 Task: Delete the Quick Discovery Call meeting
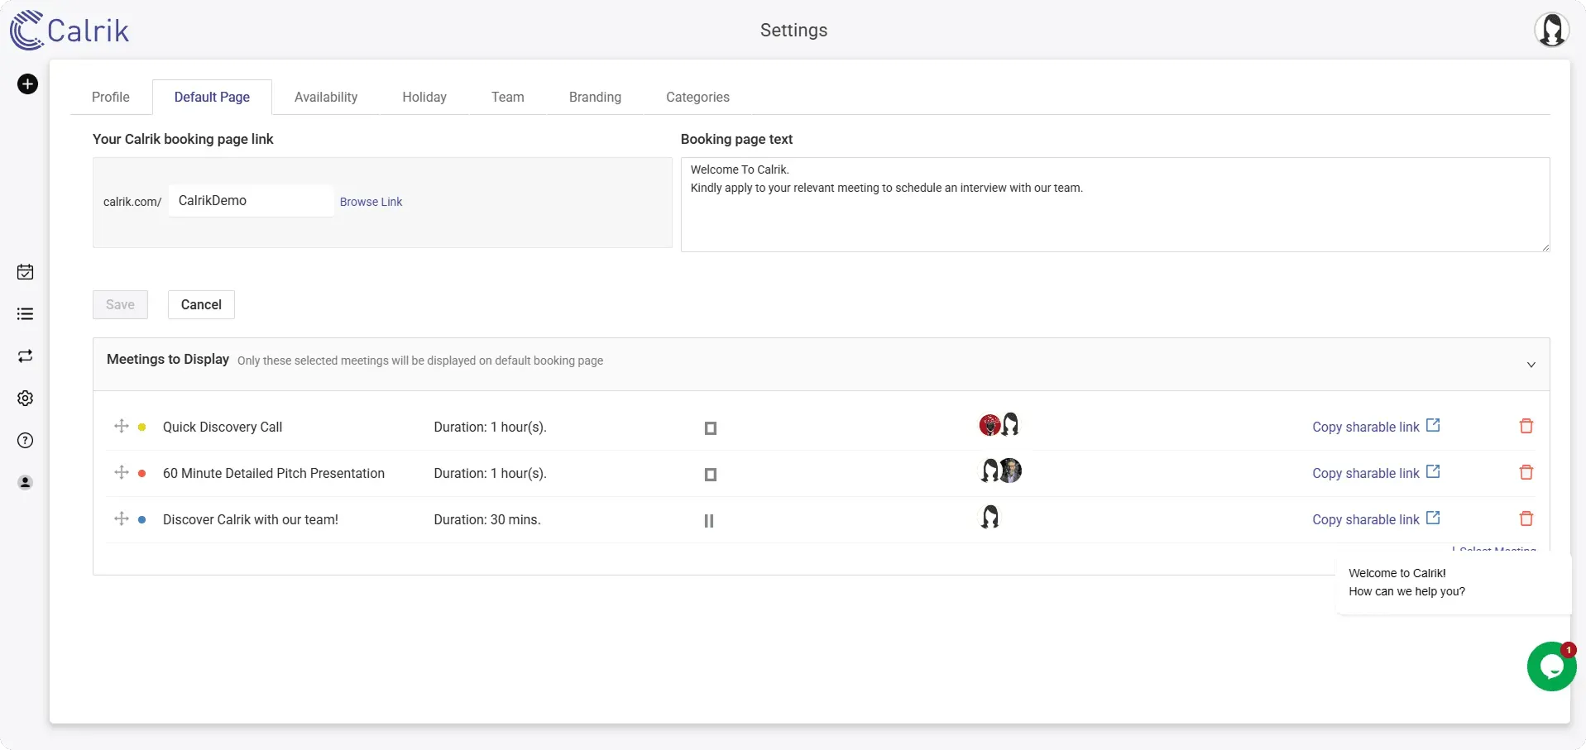coord(1526,426)
